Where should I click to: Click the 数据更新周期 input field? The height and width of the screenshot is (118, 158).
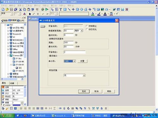coord(69,31)
